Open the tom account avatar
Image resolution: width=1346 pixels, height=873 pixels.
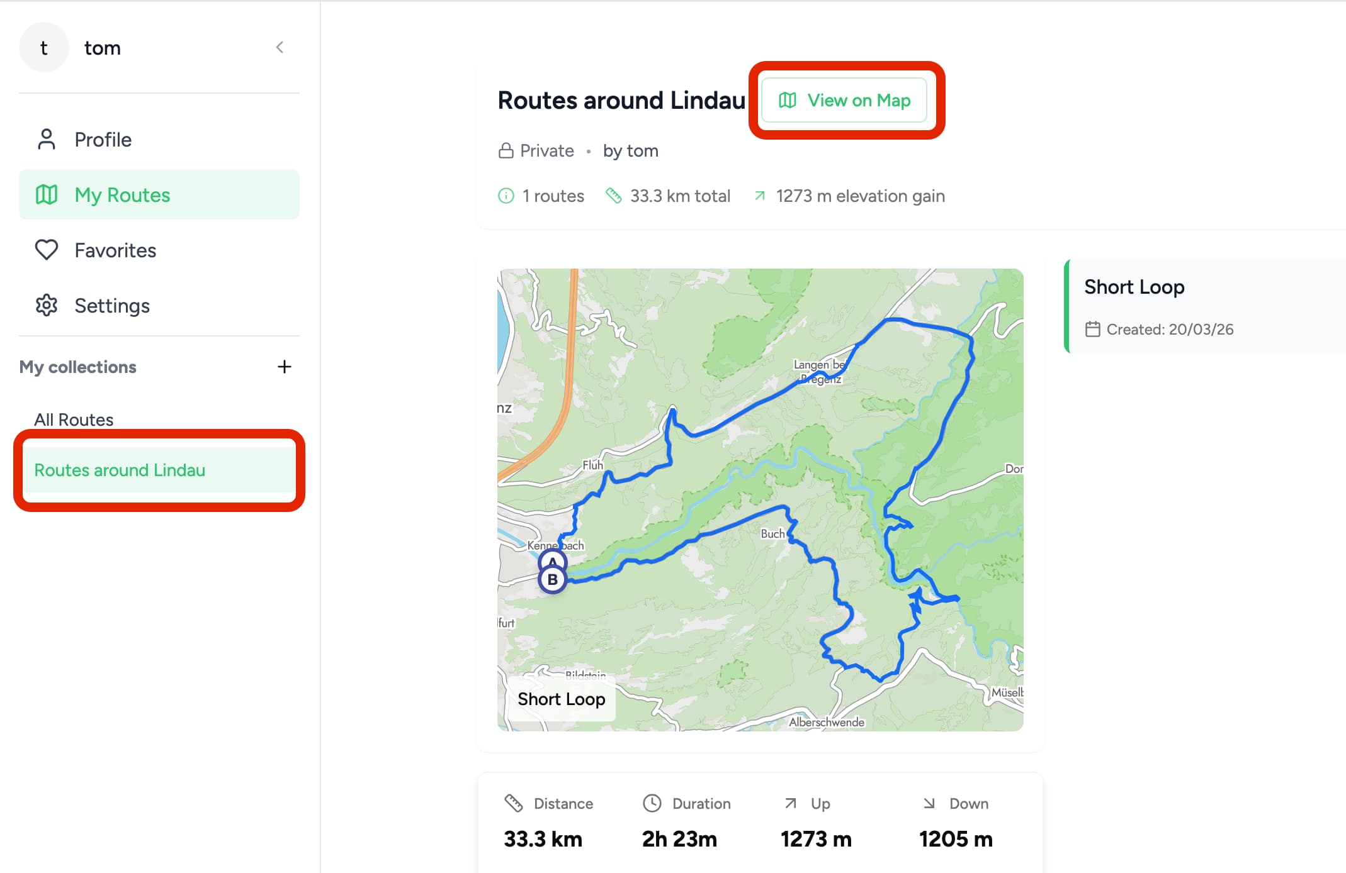point(43,47)
